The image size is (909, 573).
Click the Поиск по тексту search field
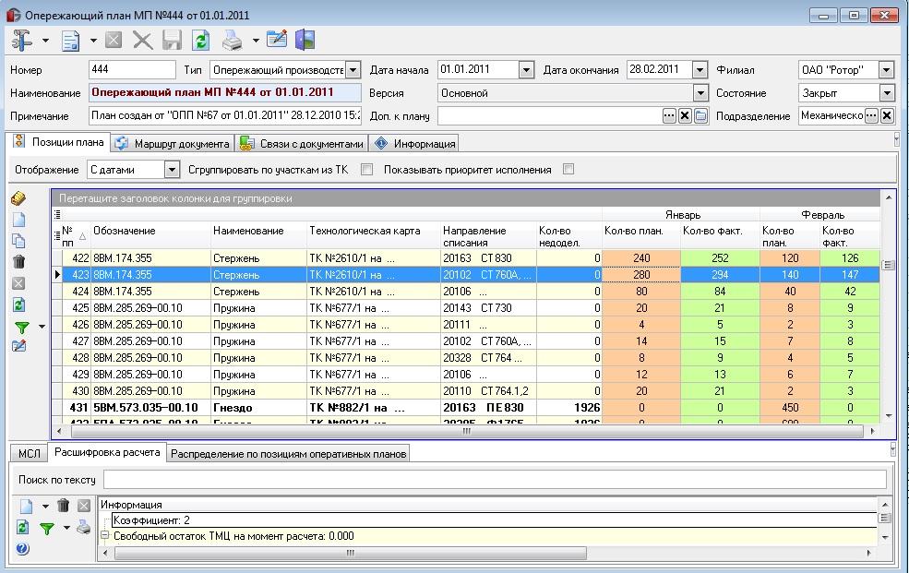495,480
